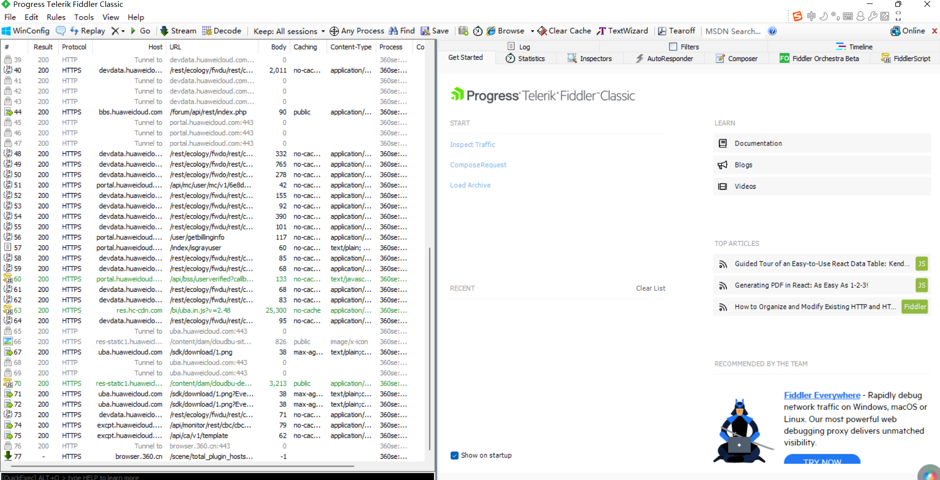This screenshot has width=940, height=480.
Task: Open the Keep: All sessions dropdown
Action: (x=289, y=31)
